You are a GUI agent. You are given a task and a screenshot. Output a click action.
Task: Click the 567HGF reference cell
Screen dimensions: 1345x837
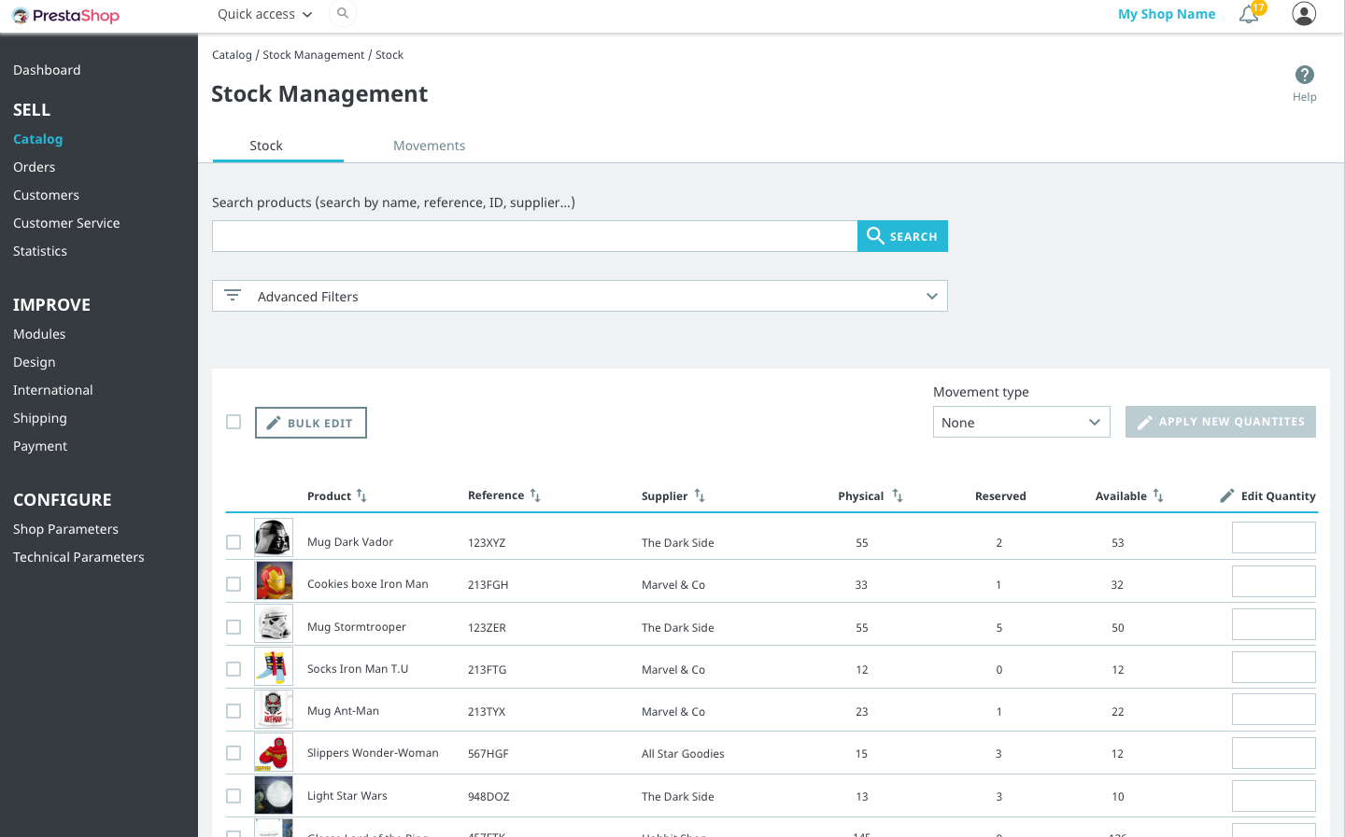click(x=488, y=754)
